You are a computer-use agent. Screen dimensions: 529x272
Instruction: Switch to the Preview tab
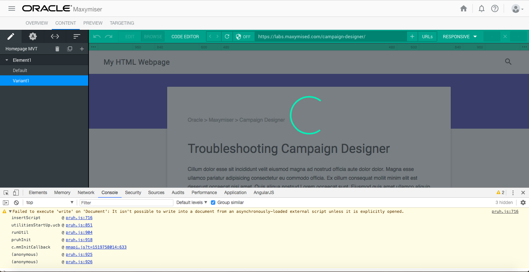(93, 23)
